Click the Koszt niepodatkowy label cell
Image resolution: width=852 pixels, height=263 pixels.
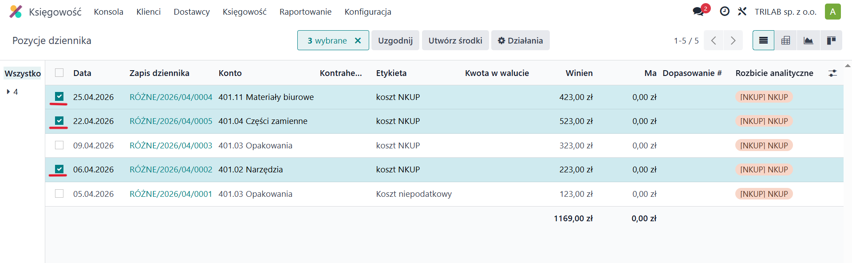414,194
